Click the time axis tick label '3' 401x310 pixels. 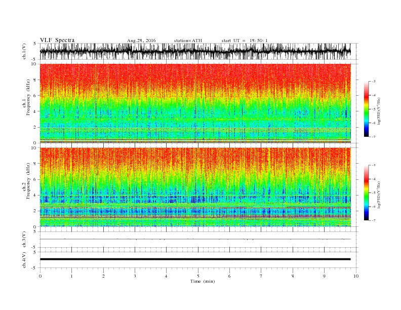pos(135,276)
